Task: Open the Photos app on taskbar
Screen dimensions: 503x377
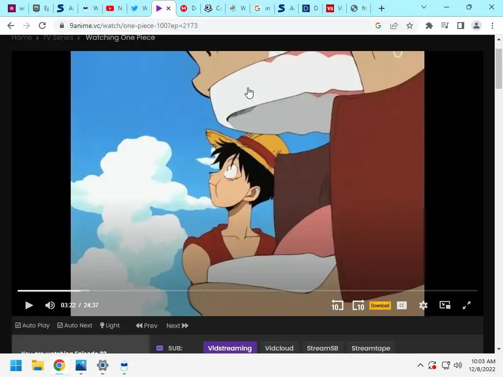Action: [x=81, y=365]
